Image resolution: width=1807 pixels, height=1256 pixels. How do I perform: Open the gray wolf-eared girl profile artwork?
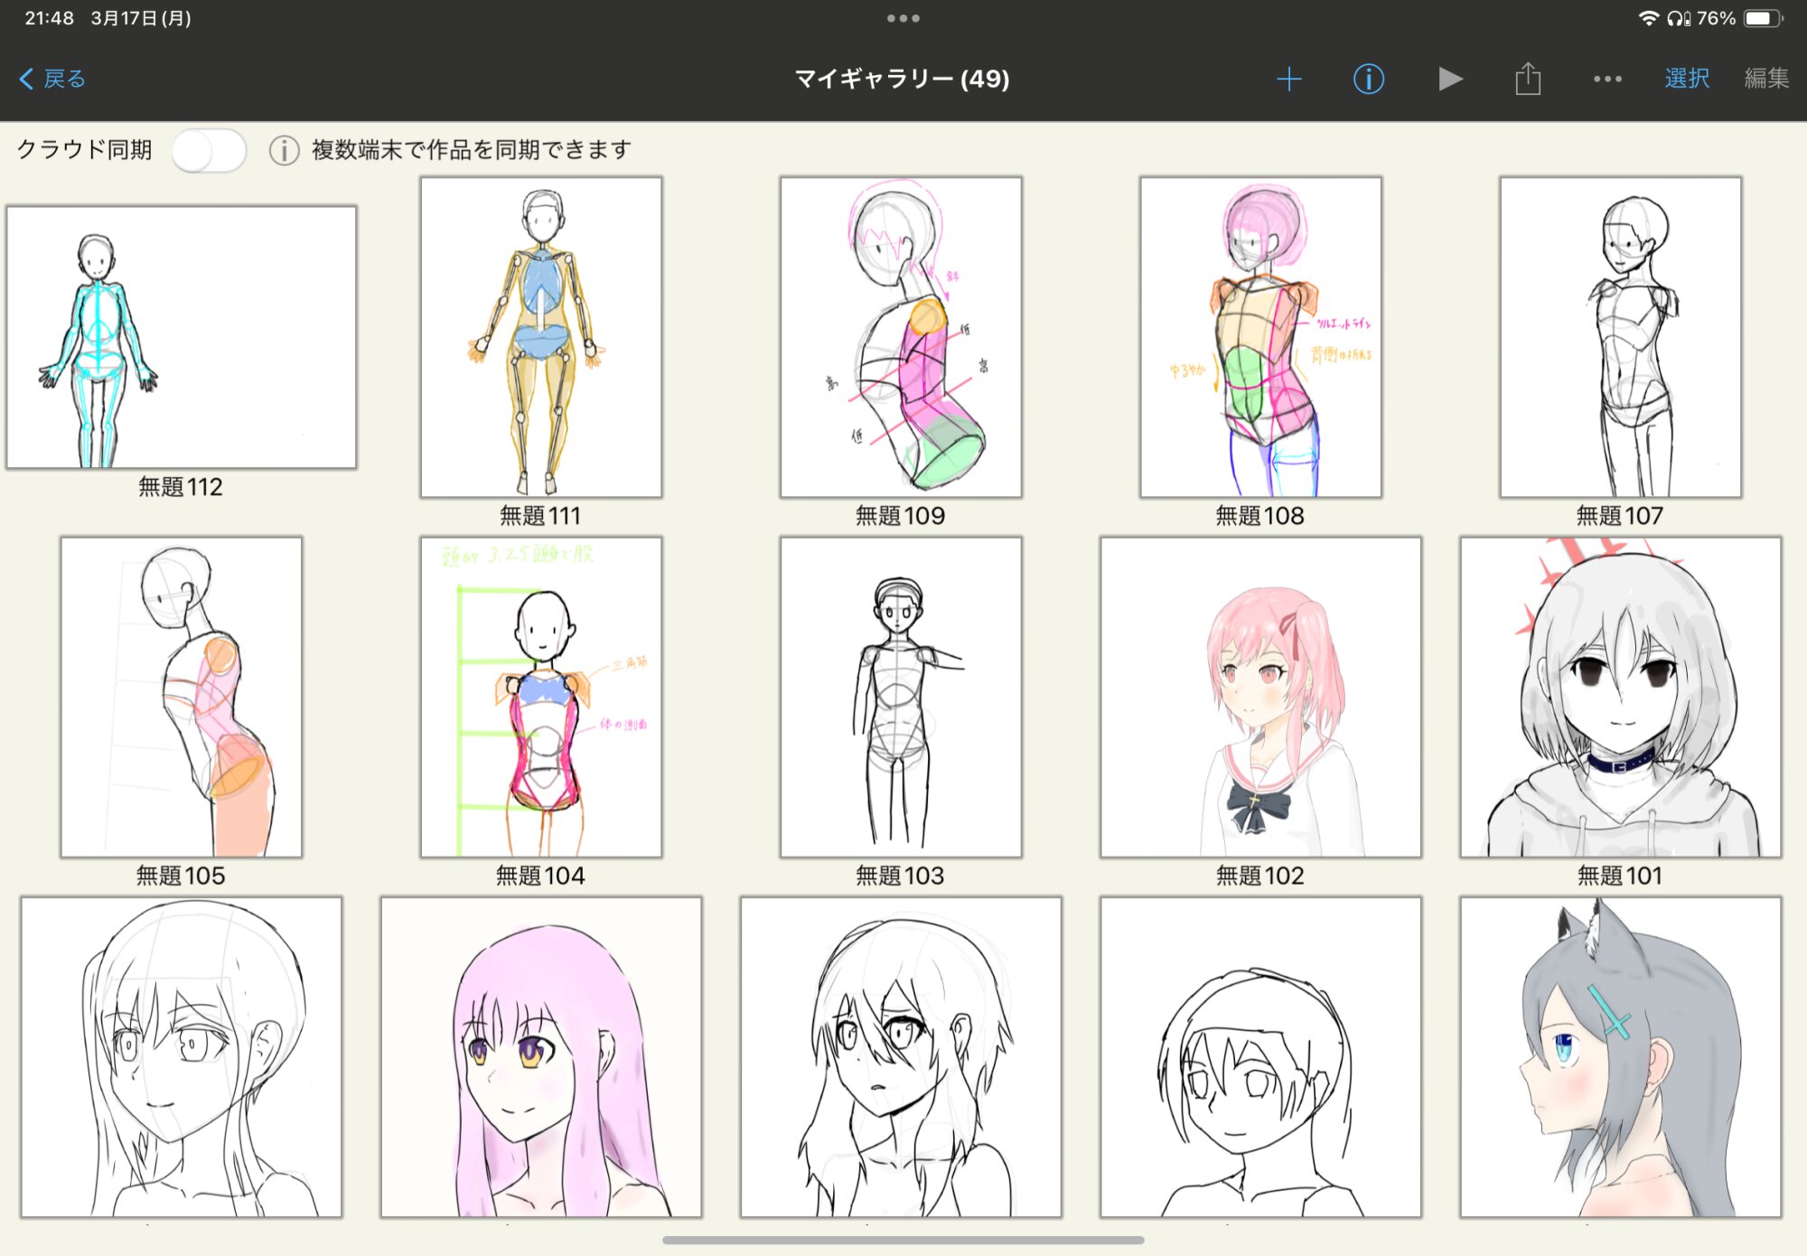tap(1620, 1056)
